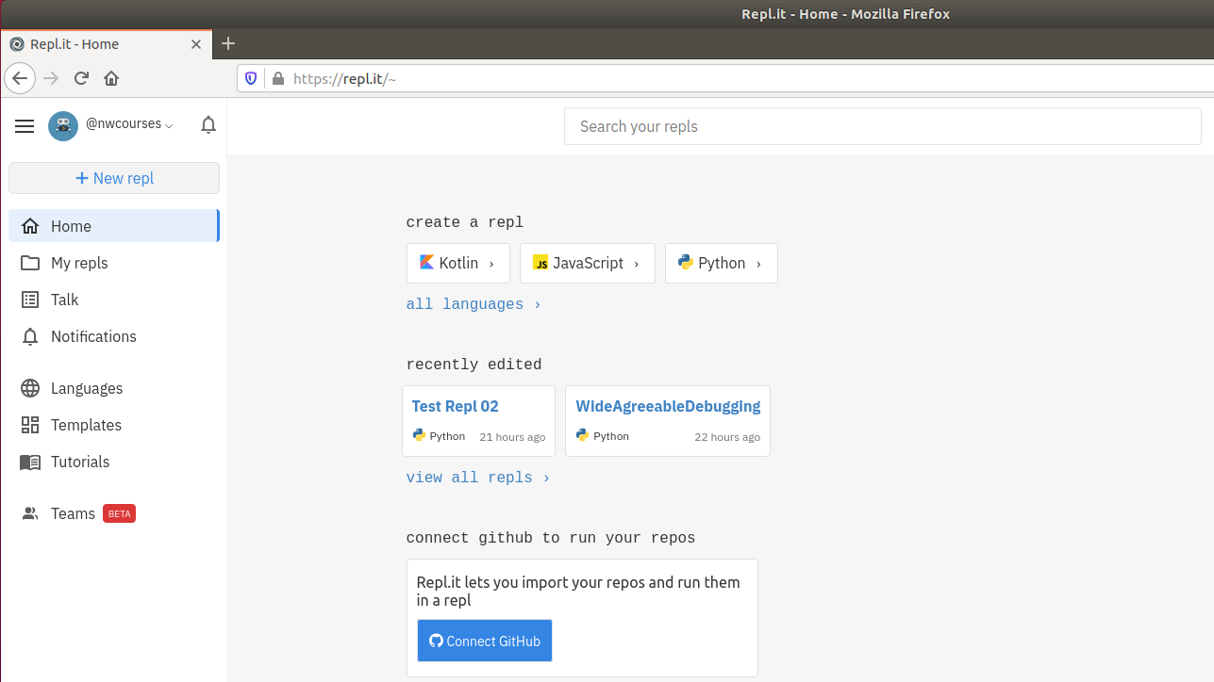Click the '21 hours ago' timestamp
The width and height of the screenshot is (1214, 682).
[512, 437]
